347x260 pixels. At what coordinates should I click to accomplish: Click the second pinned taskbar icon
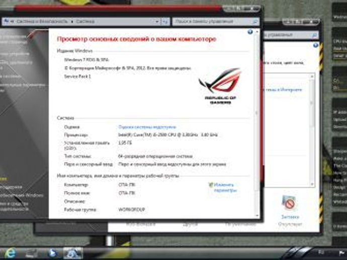tap(31, 253)
